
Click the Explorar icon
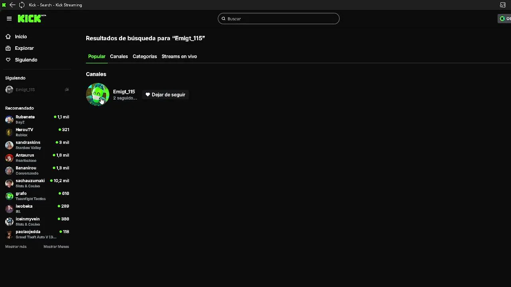pos(8,48)
